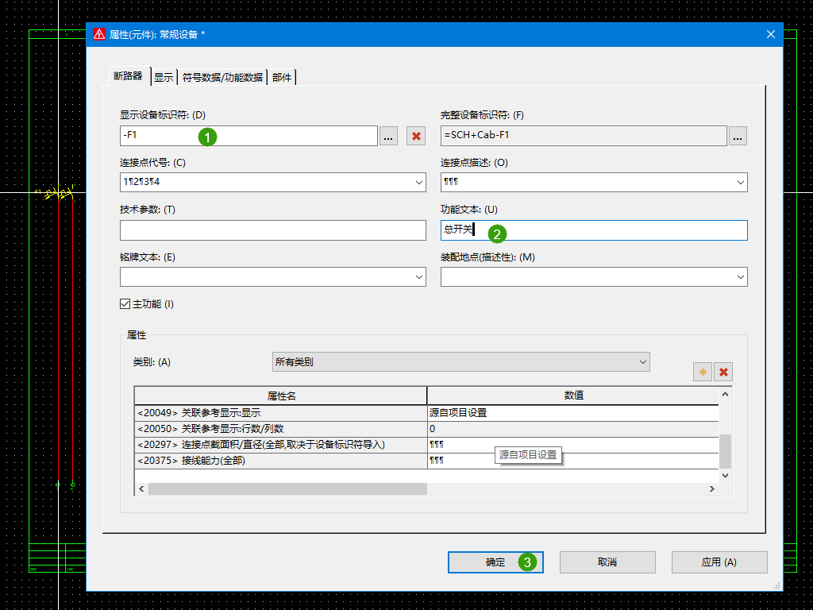Focus the 显示设备标识符 input field
Viewport: 813px width, 610px height.
[249, 136]
